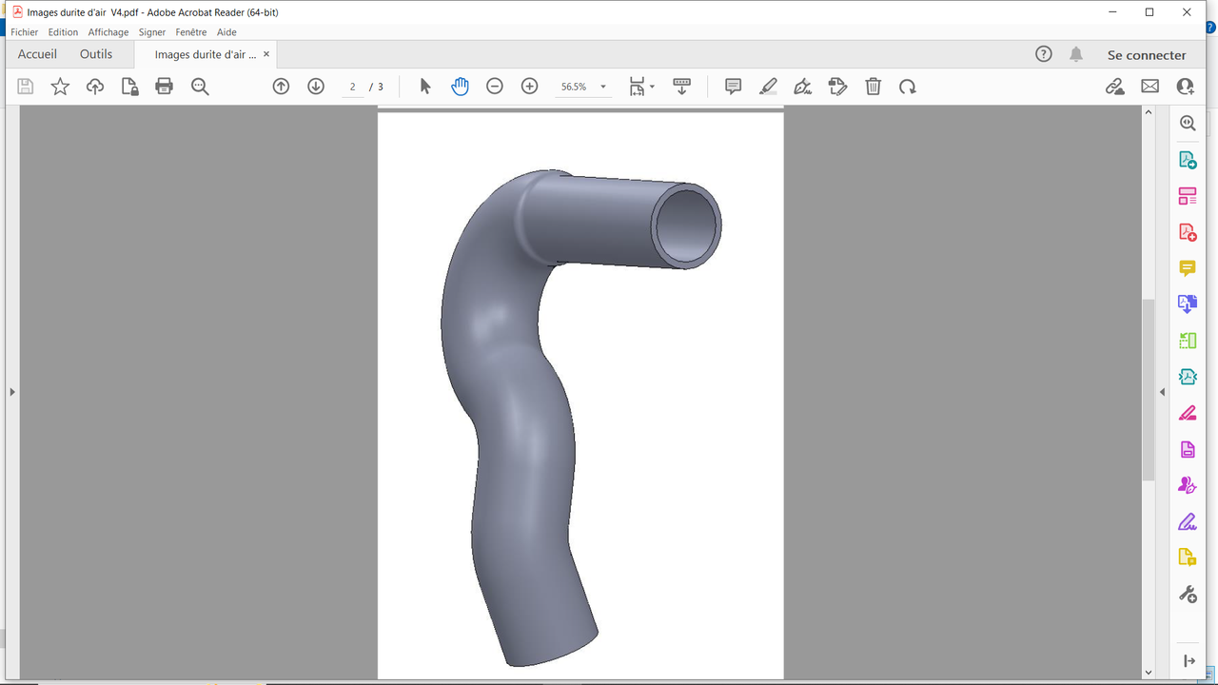Open the pink Redact tool
The width and height of the screenshot is (1218, 685).
click(1188, 413)
